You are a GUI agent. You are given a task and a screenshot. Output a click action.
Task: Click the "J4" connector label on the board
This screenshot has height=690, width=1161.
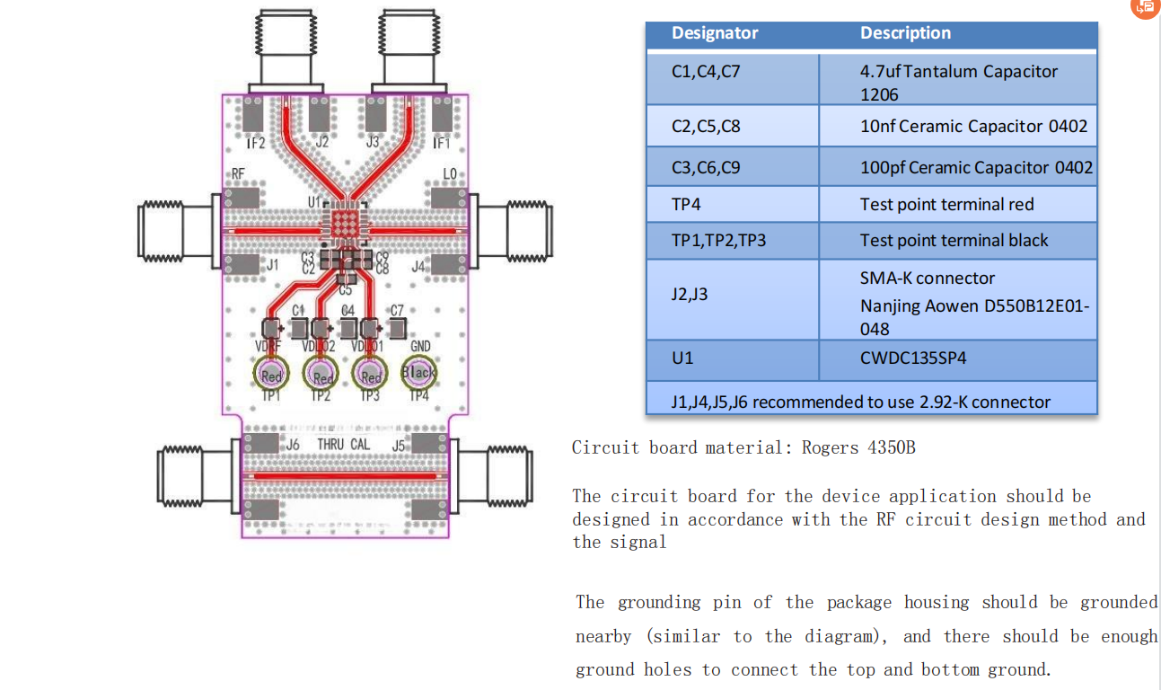[418, 266]
